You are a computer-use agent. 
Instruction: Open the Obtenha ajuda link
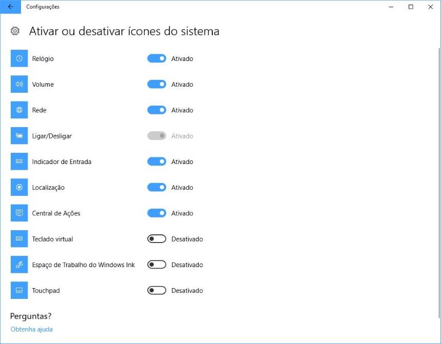(31, 329)
